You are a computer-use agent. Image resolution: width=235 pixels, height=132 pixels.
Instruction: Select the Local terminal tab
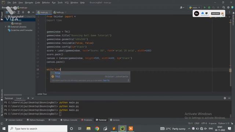(19, 98)
